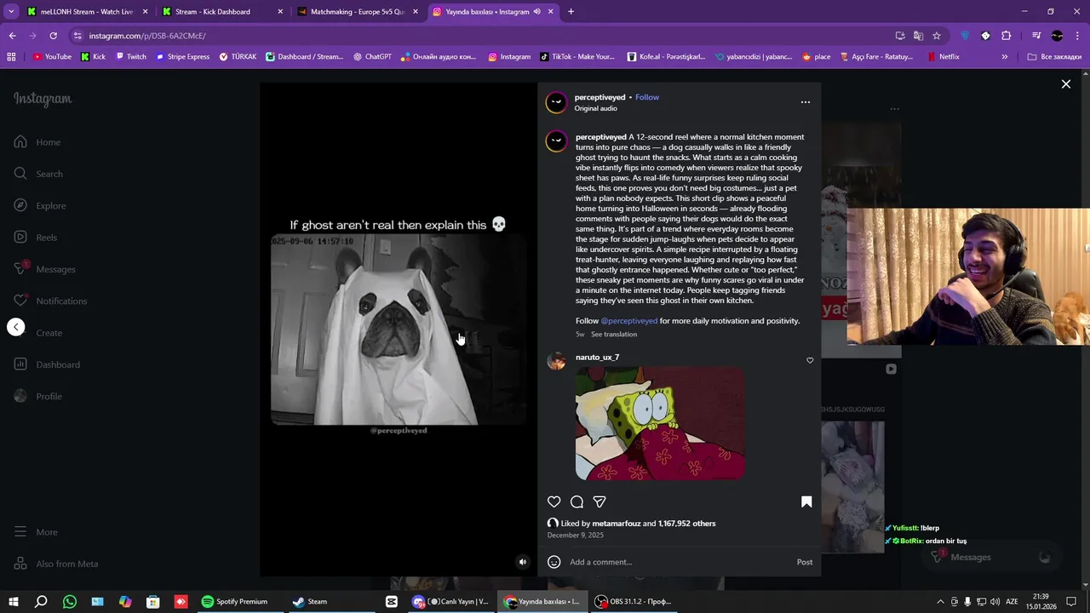Click See translation under the caption
The width and height of the screenshot is (1090, 613).
pos(614,335)
